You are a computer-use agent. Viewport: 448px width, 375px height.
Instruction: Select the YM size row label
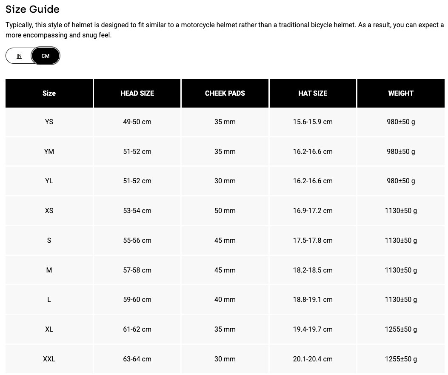pyautogui.click(x=49, y=151)
